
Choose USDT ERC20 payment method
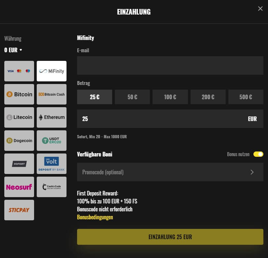(52, 141)
